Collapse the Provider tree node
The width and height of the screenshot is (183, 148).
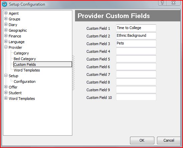click(6, 47)
